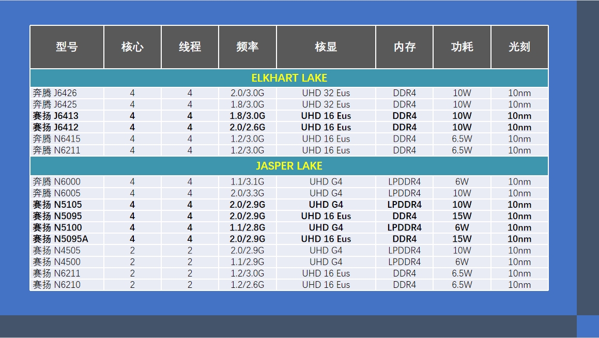This screenshot has width=599, height=338.
Task: Select the 1.2/2.6G frequency of N6210
Action: 247,285
